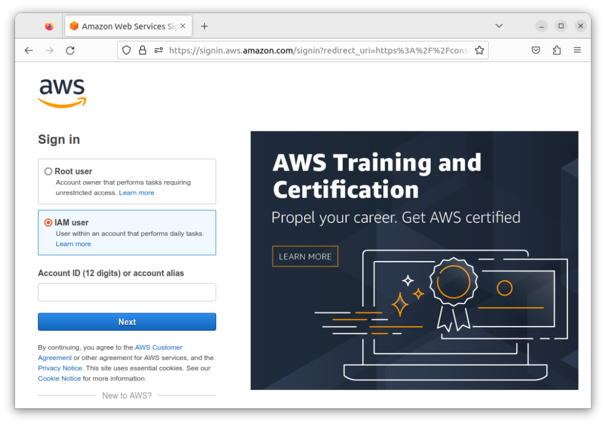Click the Sign in heading

pos(59,139)
